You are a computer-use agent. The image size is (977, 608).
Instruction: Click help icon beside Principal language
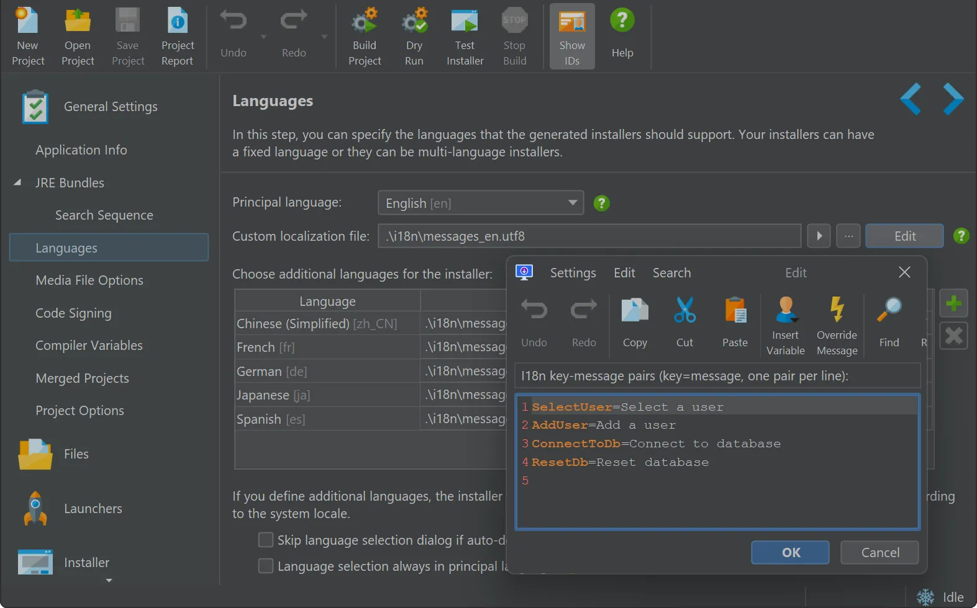point(602,203)
